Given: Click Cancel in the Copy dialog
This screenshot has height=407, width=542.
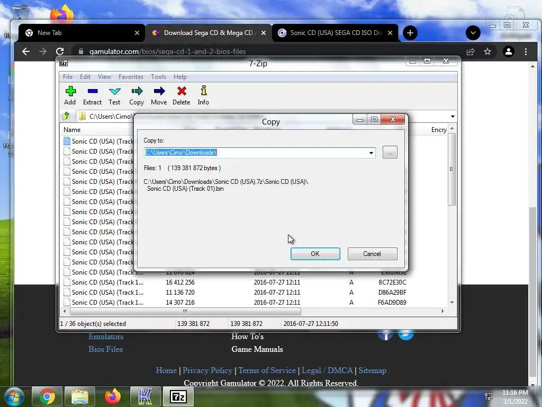Looking at the screenshot, I should pos(372,254).
